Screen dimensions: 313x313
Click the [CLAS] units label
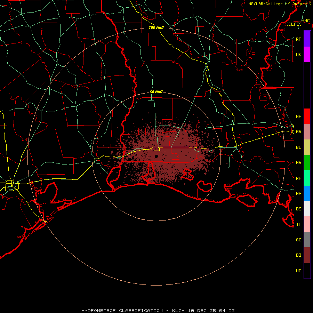[294, 24]
